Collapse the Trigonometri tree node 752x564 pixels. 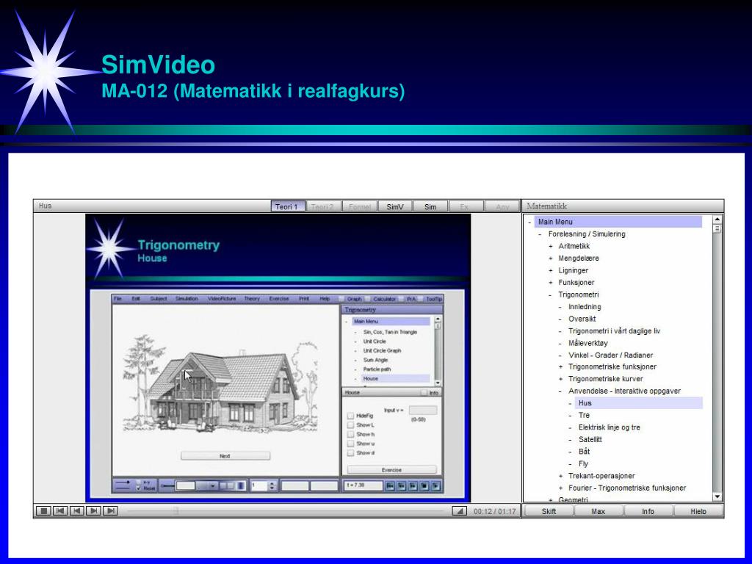tap(551, 294)
